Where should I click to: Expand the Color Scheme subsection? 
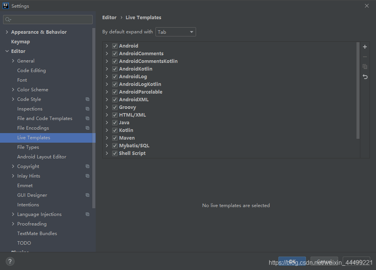[13, 90]
